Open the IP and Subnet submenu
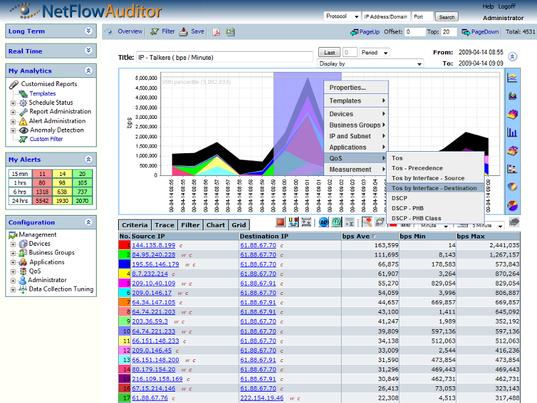This screenshot has width=537, height=403. pyautogui.click(x=356, y=136)
